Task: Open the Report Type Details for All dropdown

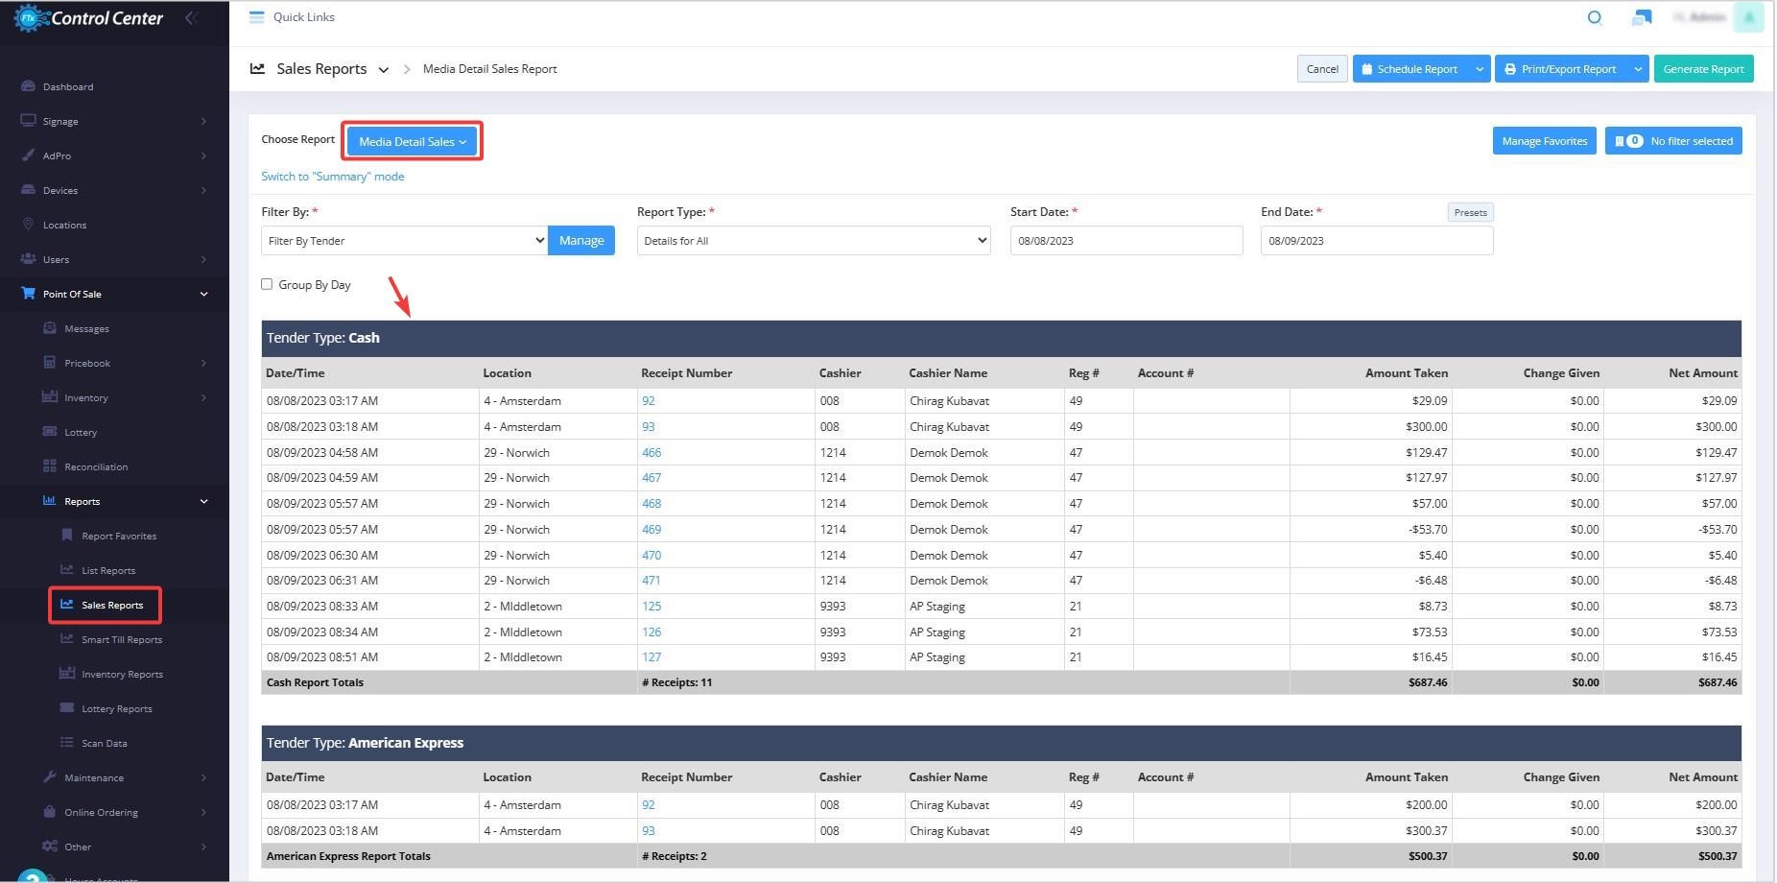Action: tap(814, 241)
